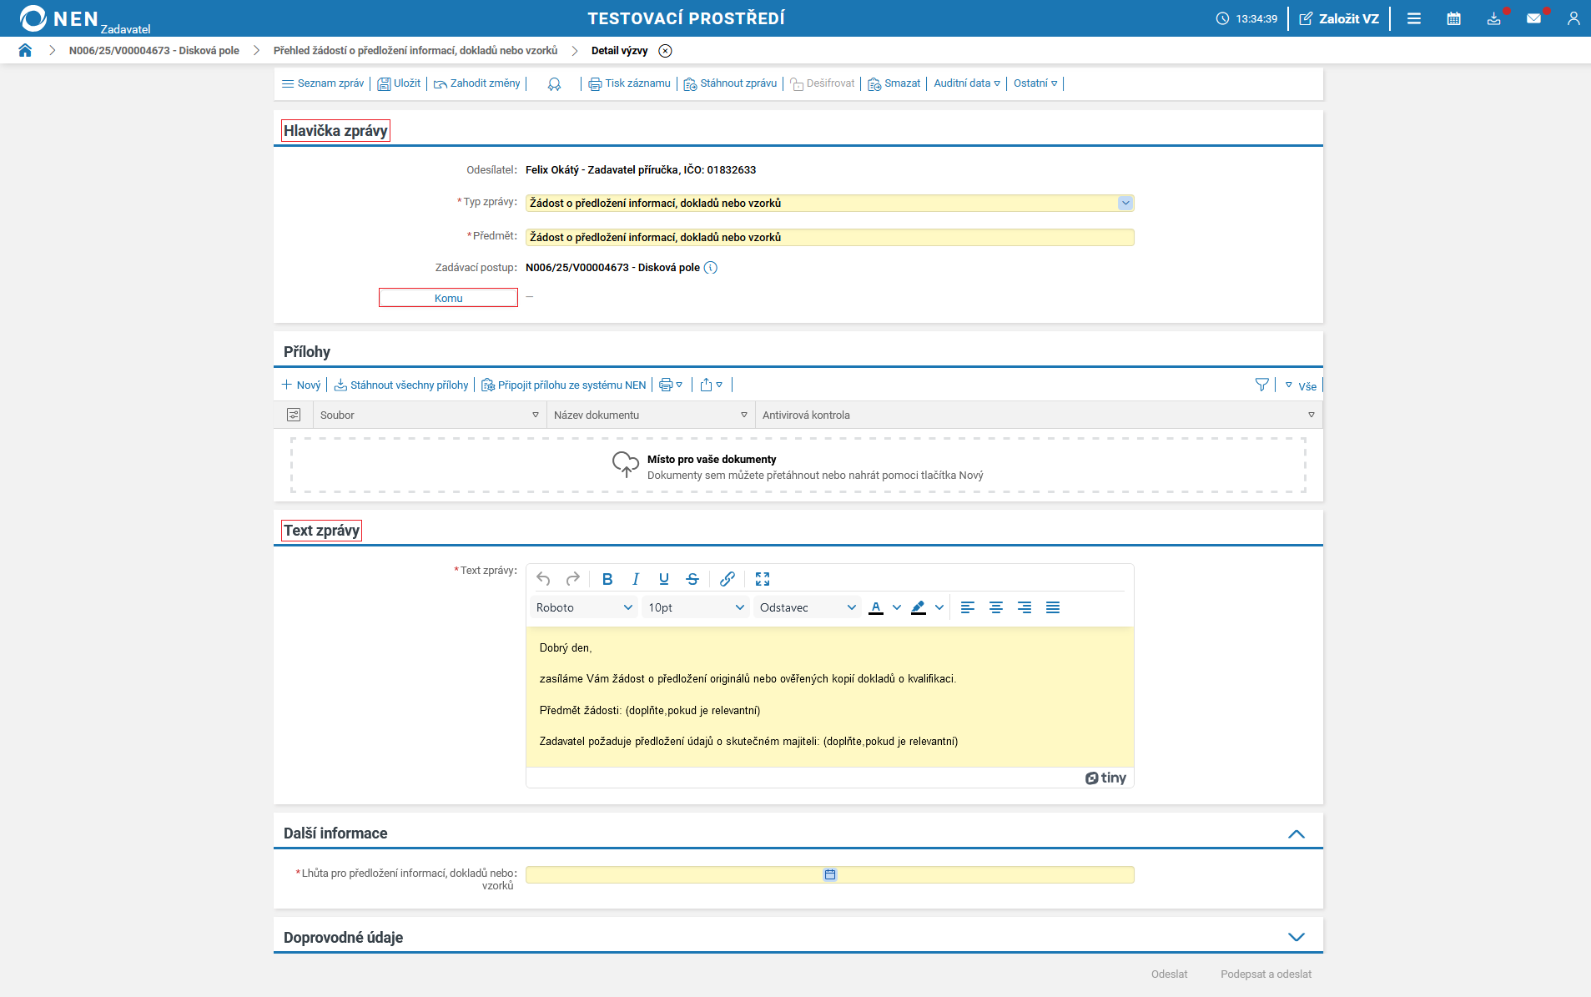Screen dimensions: 1591x997
Task: Open the Ostatní menu
Action: 1035,83
